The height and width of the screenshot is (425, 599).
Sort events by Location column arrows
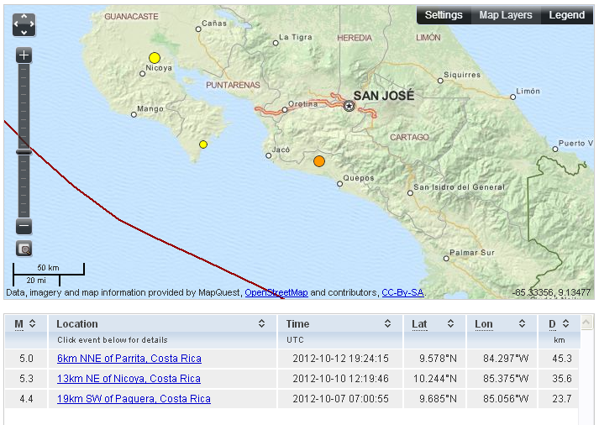coord(269,324)
